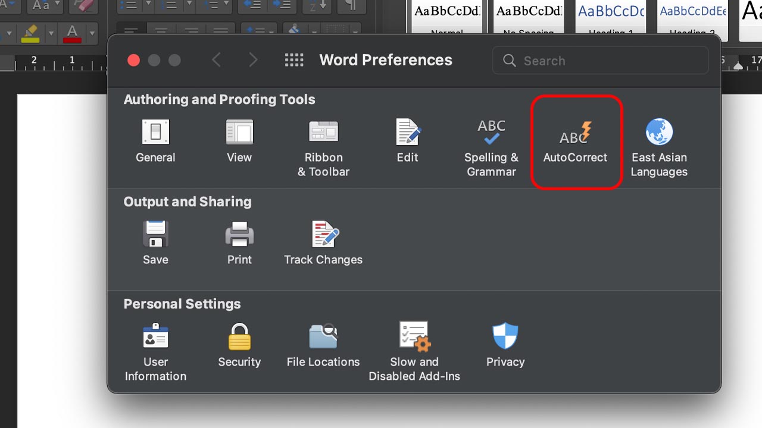Image resolution: width=762 pixels, height=428 pixels.
Task: Open Spelling & Grammar preferences
Action: tap(491, 148)
